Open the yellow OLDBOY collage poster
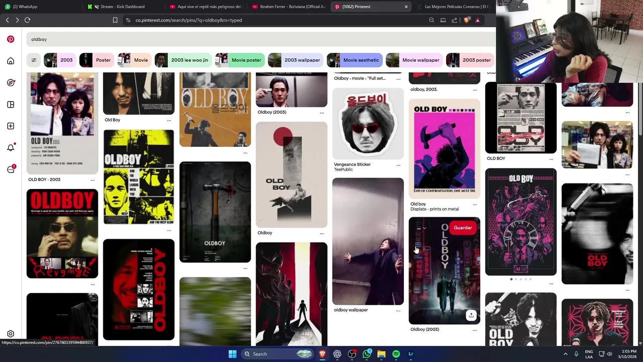Screen dimensions: 643x362 pos(139,177)
